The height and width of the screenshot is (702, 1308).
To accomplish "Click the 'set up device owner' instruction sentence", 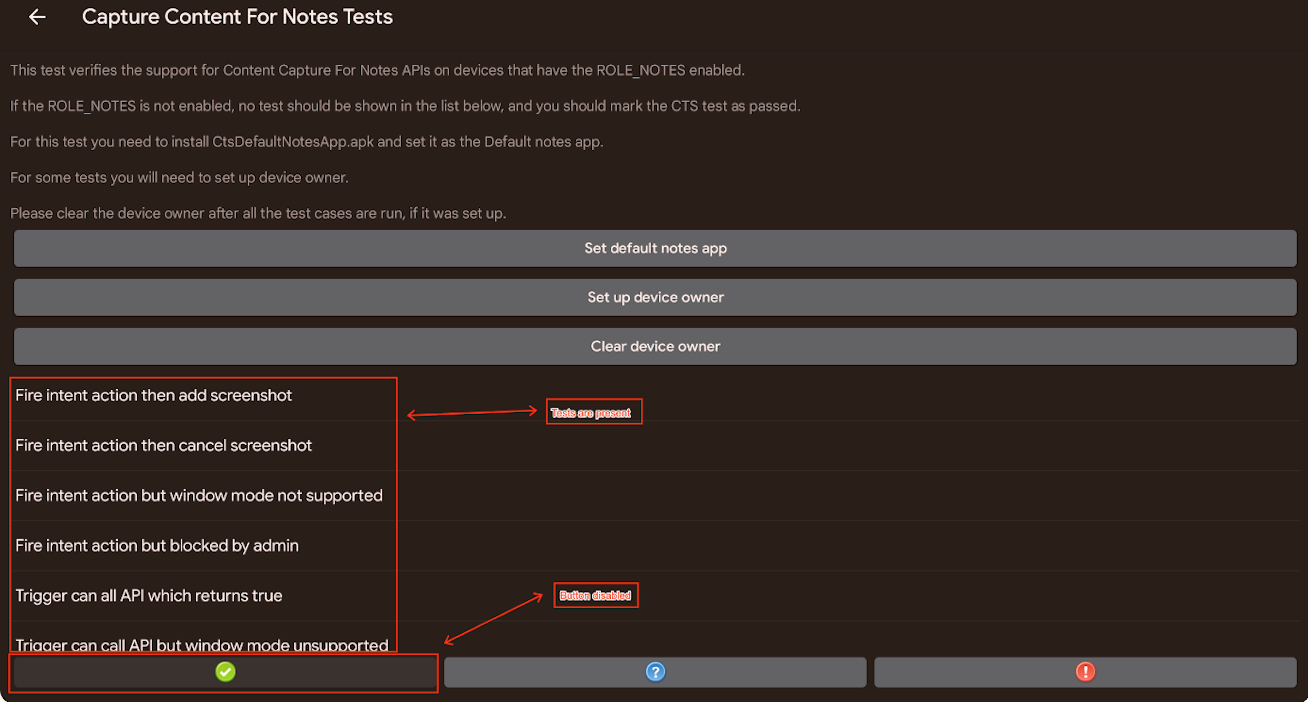I will [x=179, y=178].
